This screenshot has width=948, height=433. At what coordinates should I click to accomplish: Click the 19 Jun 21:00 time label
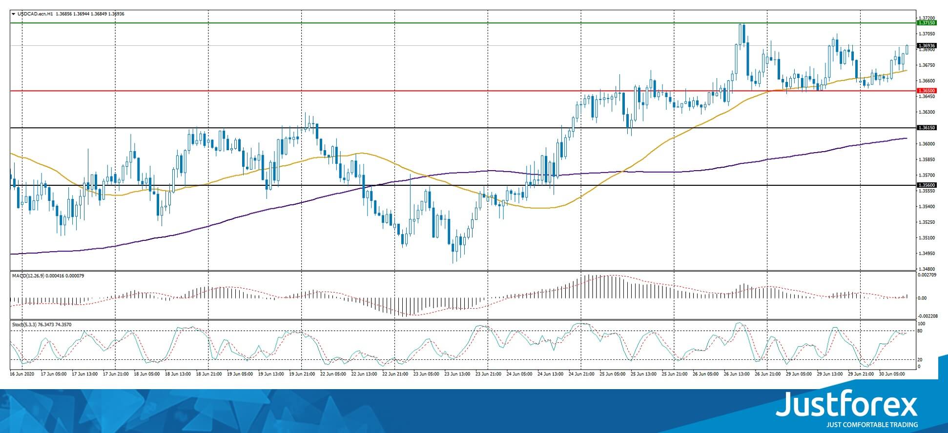302,374
